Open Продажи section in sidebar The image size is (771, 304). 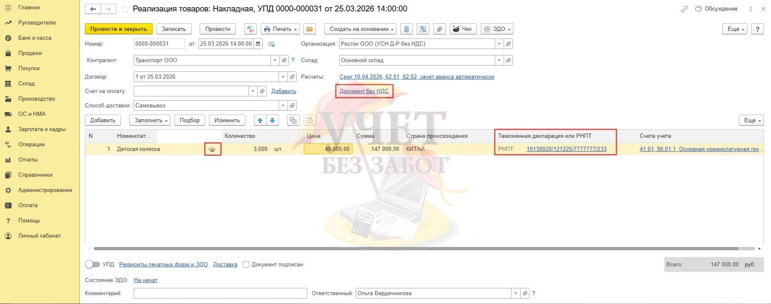pos(30,53)
